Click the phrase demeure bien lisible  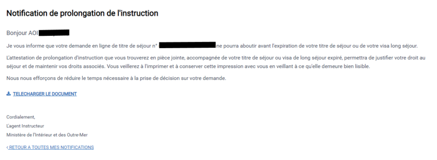pos(346,67)
